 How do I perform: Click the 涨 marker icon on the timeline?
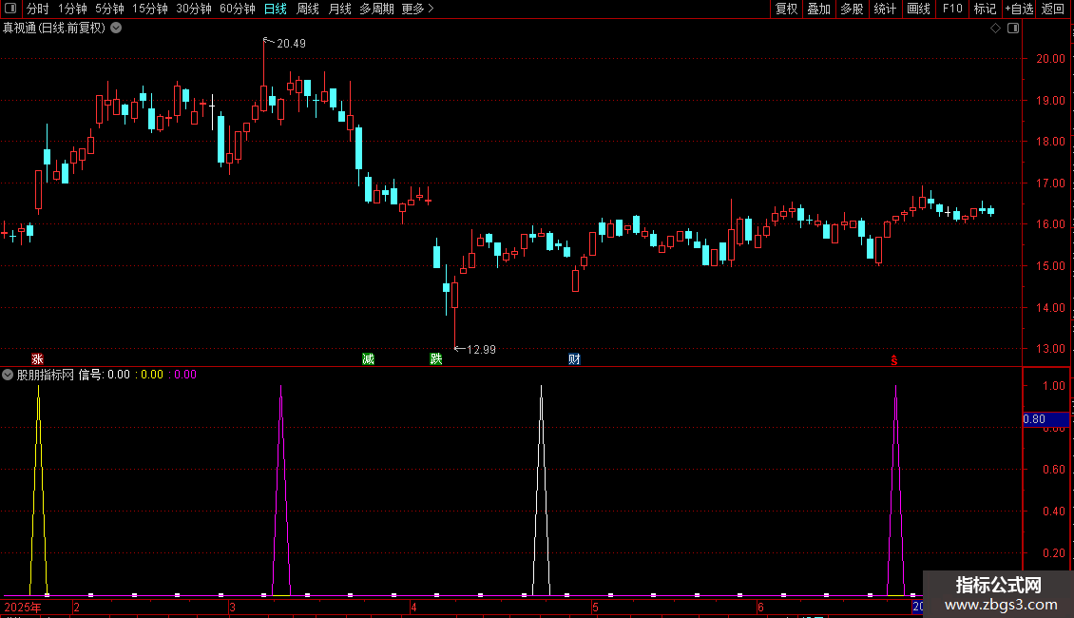pyautogui.click(x=38, y=359)
